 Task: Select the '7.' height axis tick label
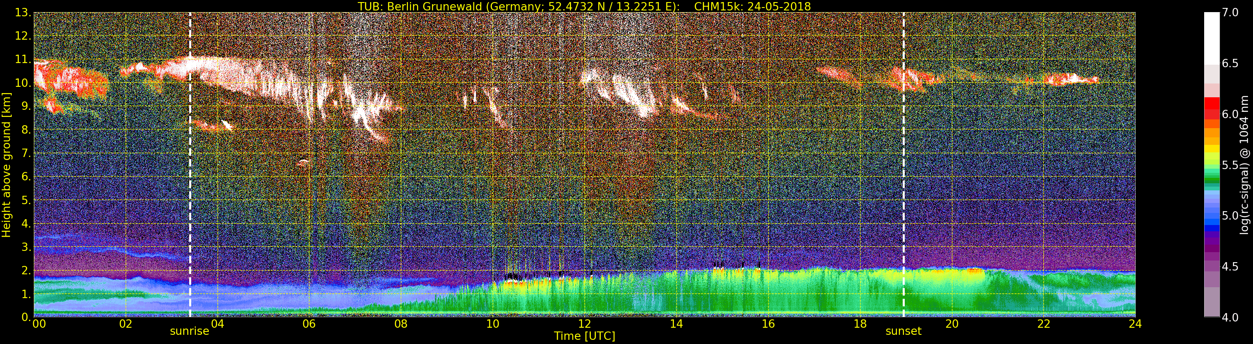click(x=26, y=153)
